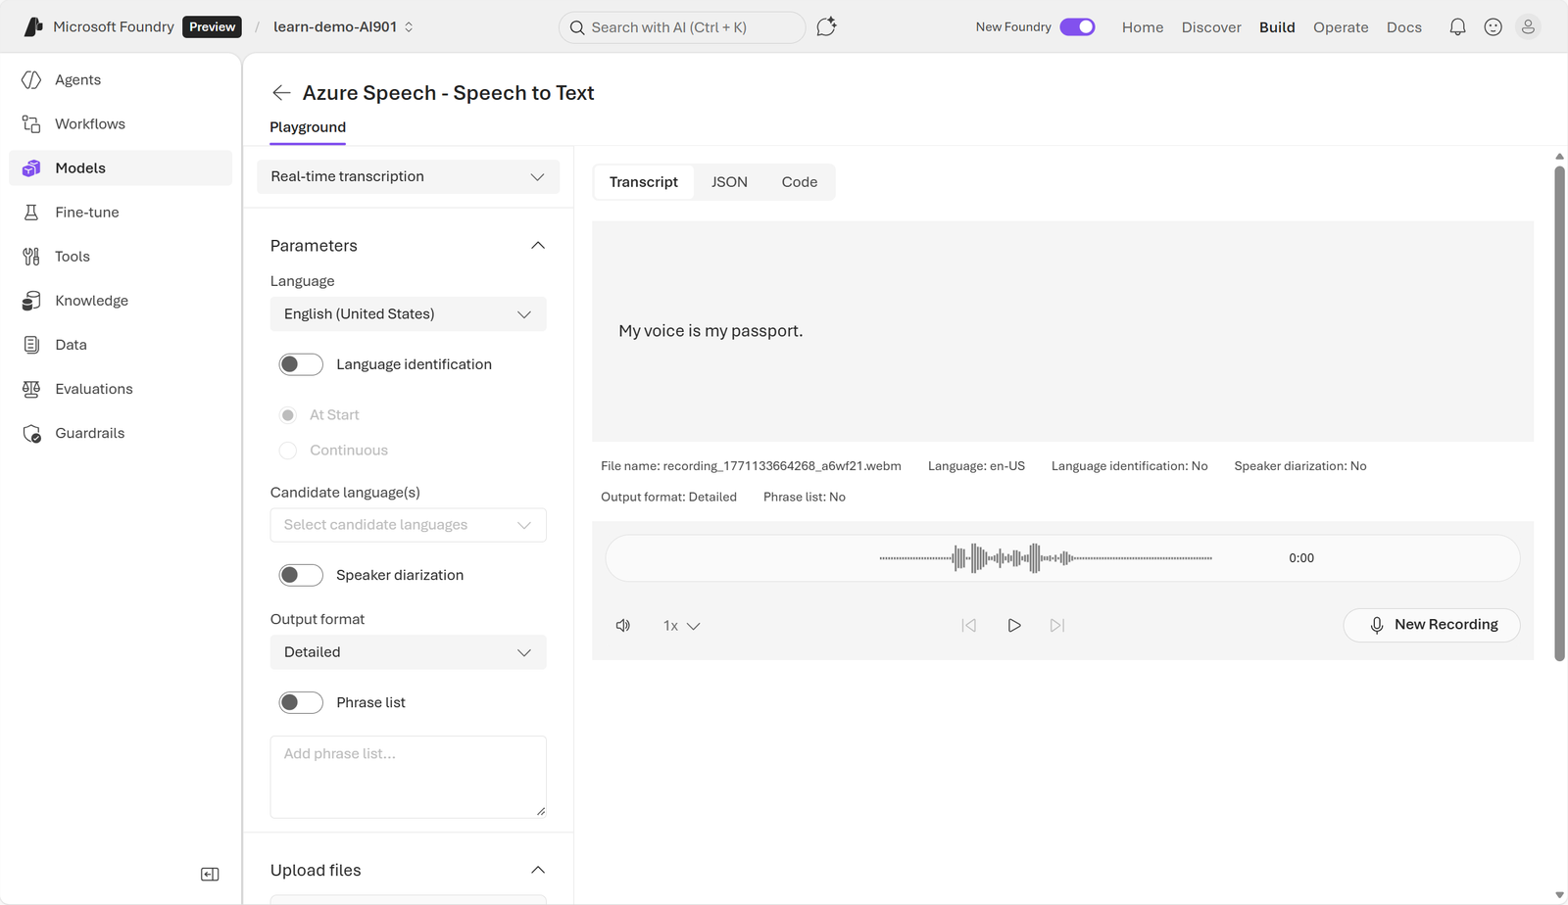Screen dimensions: 1568x905
Task: Open the Fine-tune flask icon
Action: 31,212
